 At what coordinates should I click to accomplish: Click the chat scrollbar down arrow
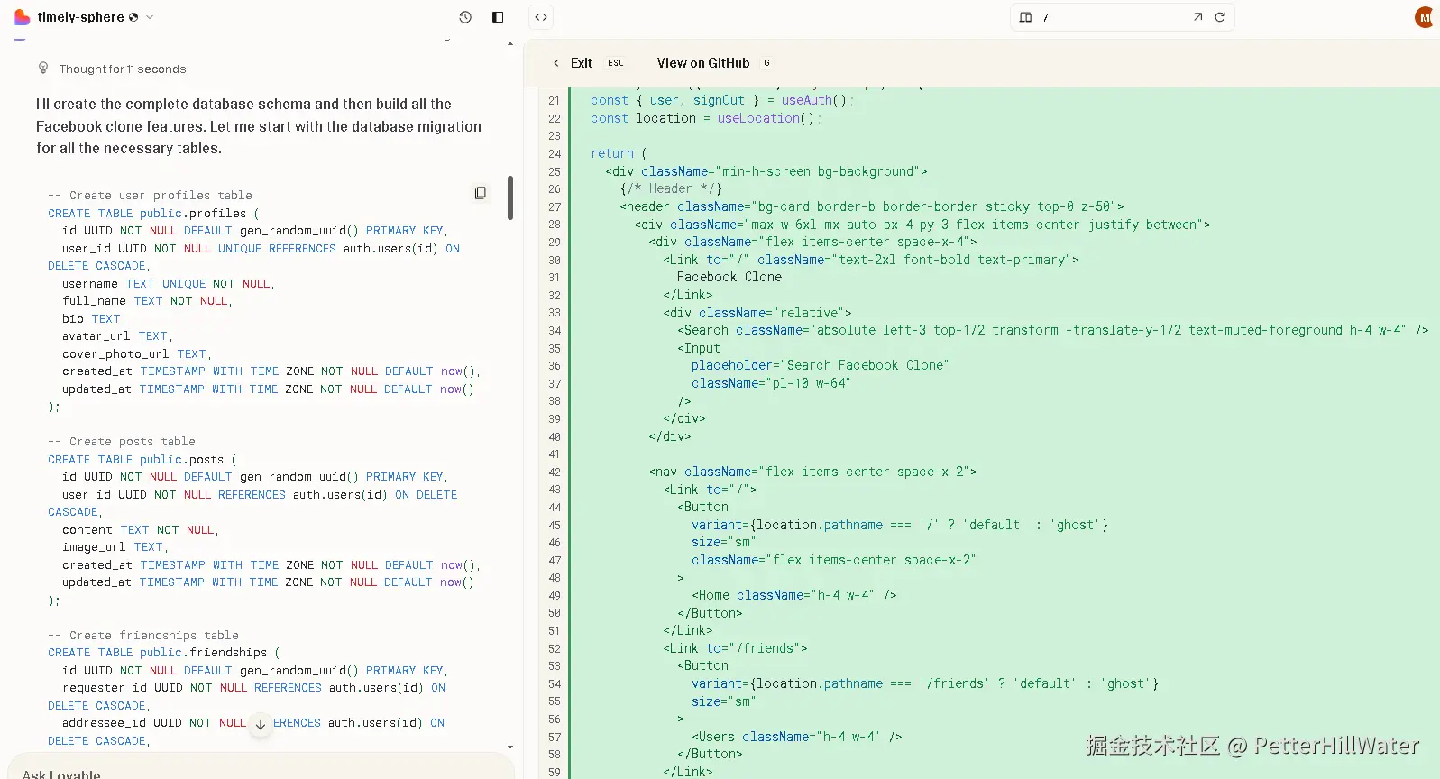[510, 747]
